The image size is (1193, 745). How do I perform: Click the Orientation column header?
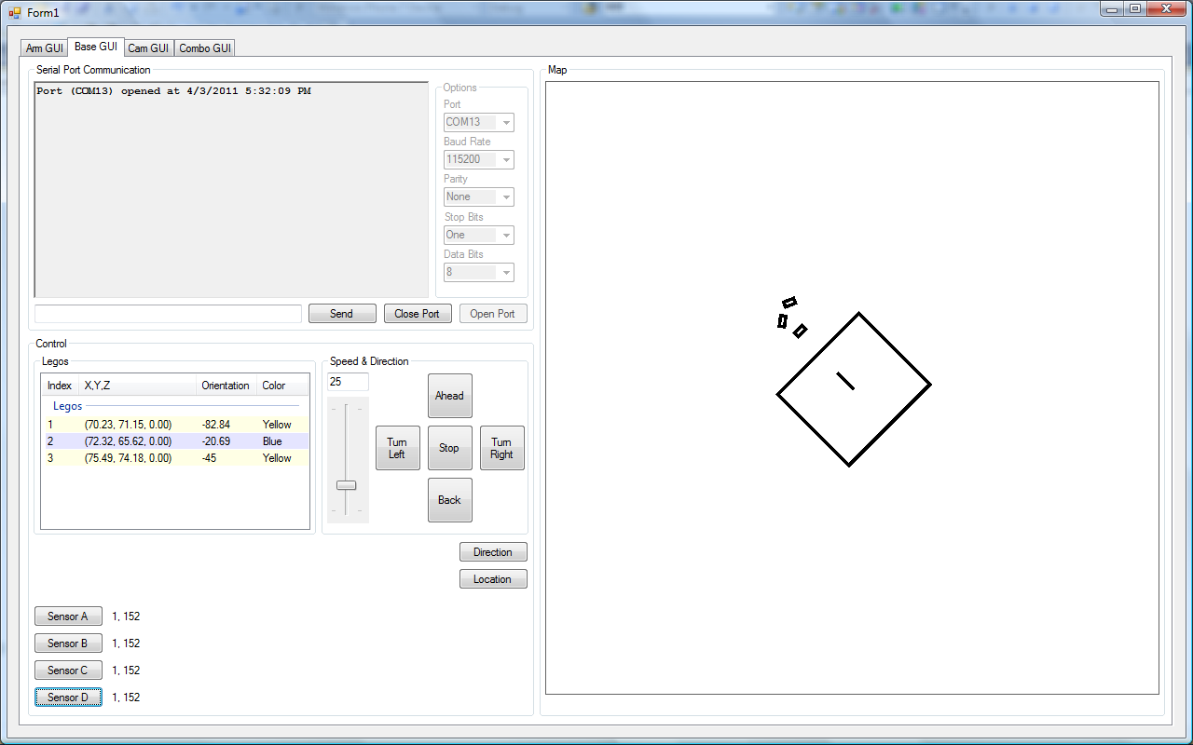coord(226,386)
